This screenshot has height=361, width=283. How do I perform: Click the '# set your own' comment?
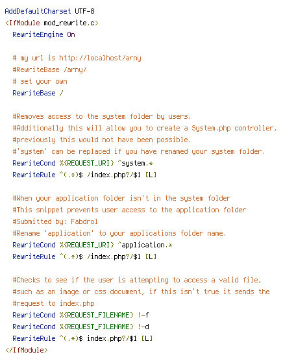[x=40, y=81]
